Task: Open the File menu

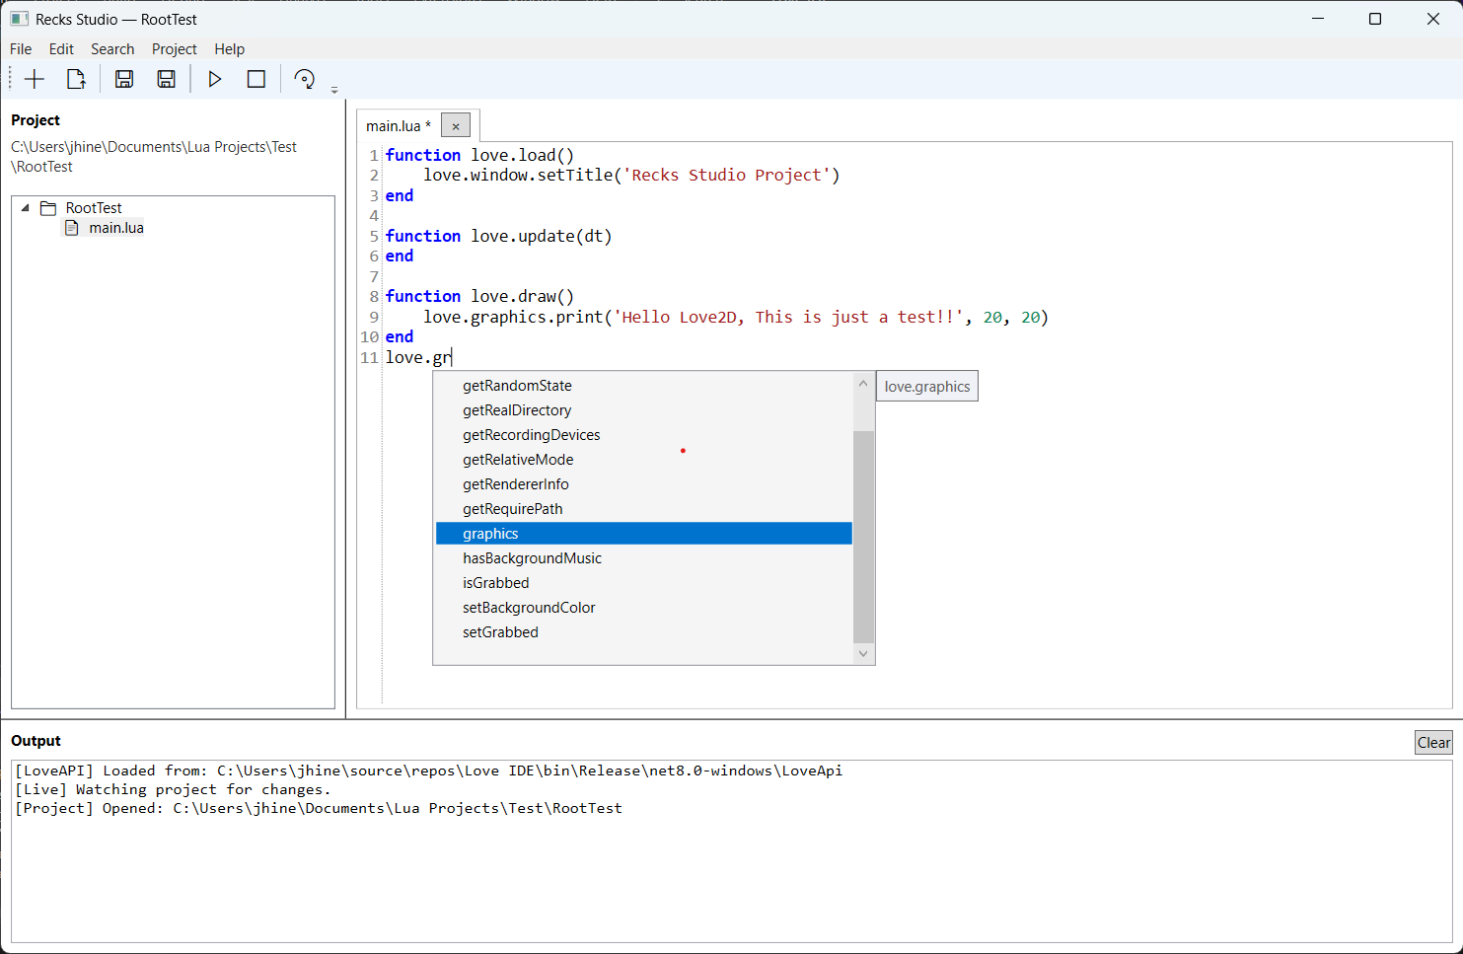Action: click(21, 49)
